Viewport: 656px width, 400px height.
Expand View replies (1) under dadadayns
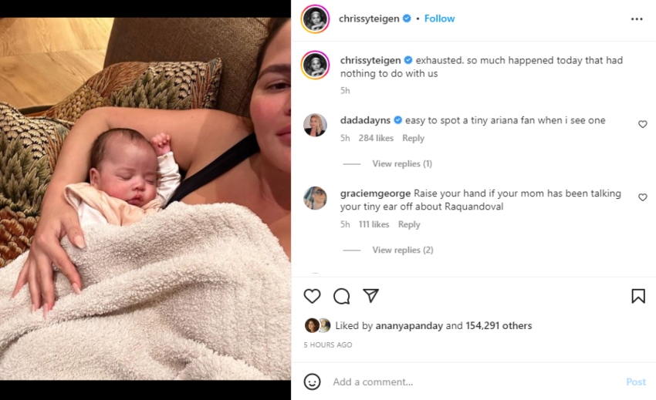coord(401,163)
